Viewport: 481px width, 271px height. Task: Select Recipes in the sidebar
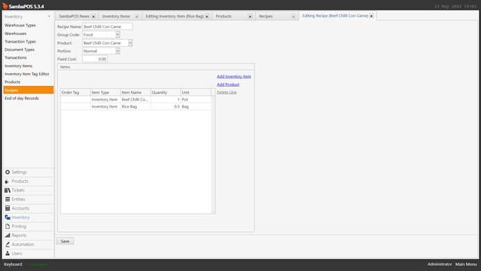[x=28, y=90]
